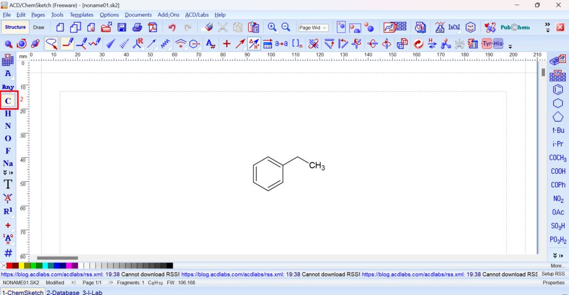Image resolution: width=569 pixels, height=295 pixels.
Task: Select the Any atom query button
Action: (8, 87)
